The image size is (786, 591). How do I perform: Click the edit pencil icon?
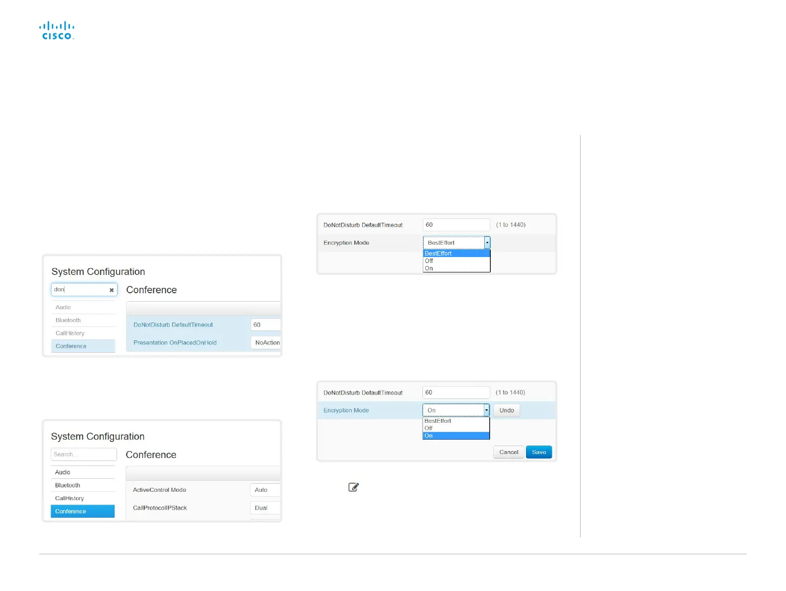(x=353, y=487)
